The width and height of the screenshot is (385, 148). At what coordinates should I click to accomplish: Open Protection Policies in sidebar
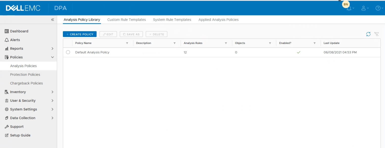25,75
